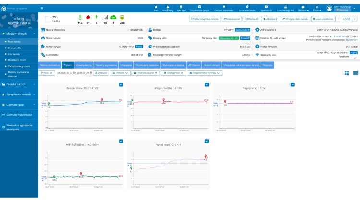Open the Dom home icon in top navigation
Viewport: 360px width, 202px height.
coord(156,8)
